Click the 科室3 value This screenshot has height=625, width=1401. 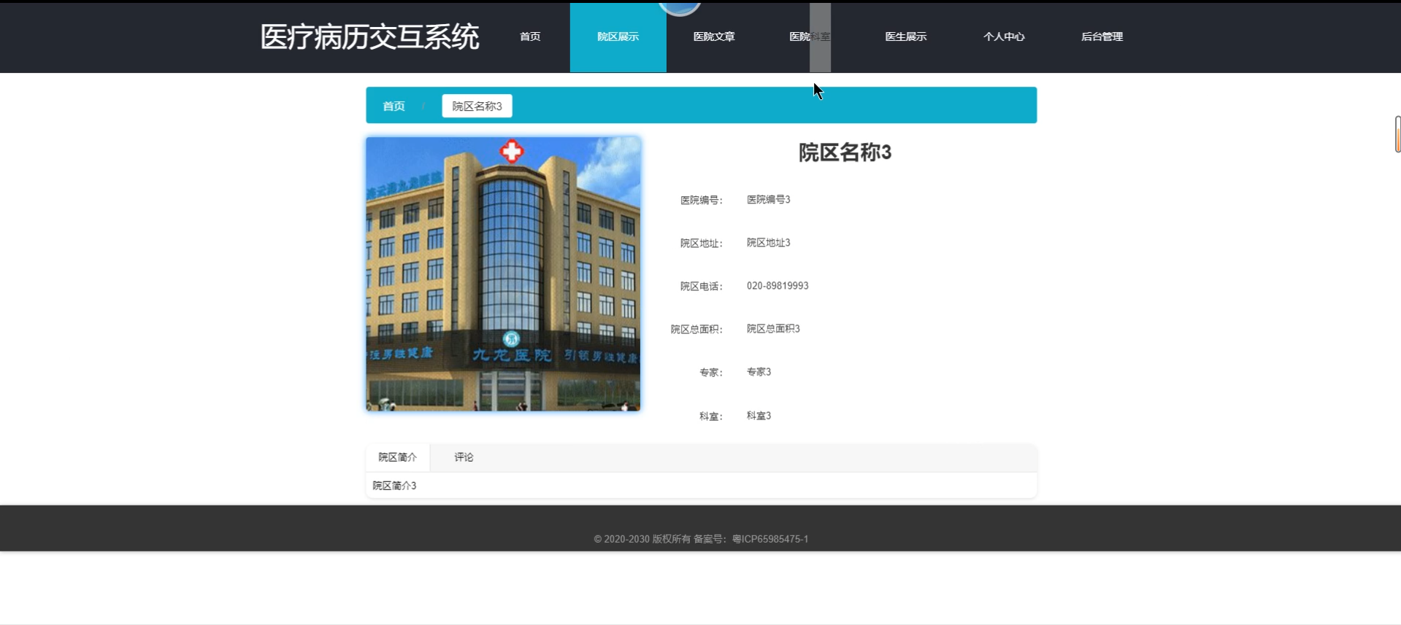[x=759, y=416]
